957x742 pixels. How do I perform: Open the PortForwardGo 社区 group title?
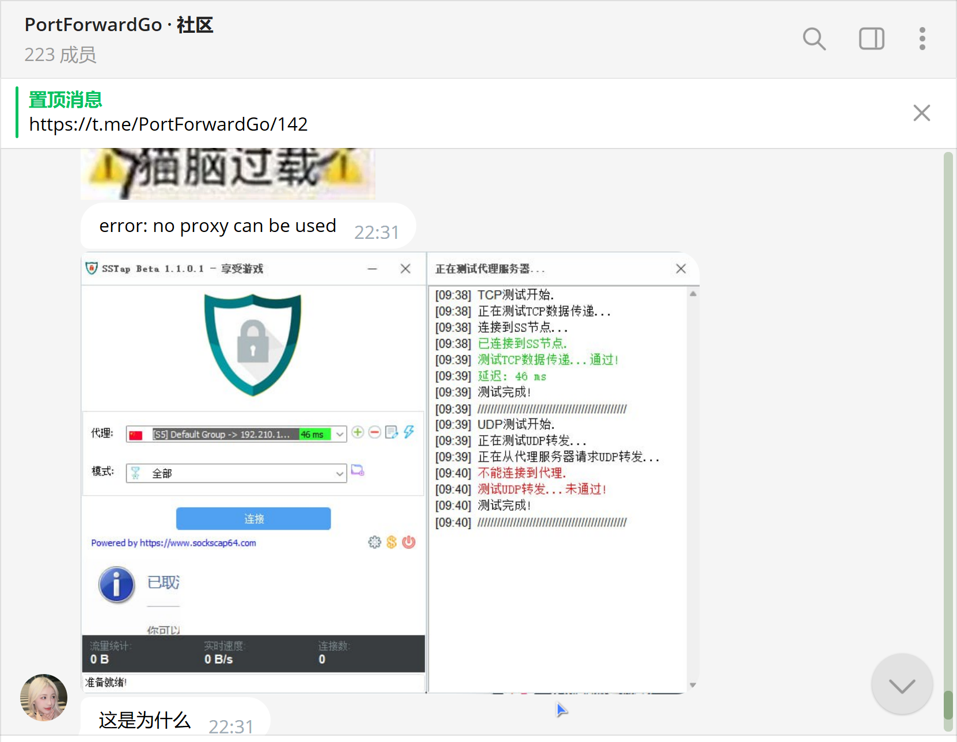[119, 25]
